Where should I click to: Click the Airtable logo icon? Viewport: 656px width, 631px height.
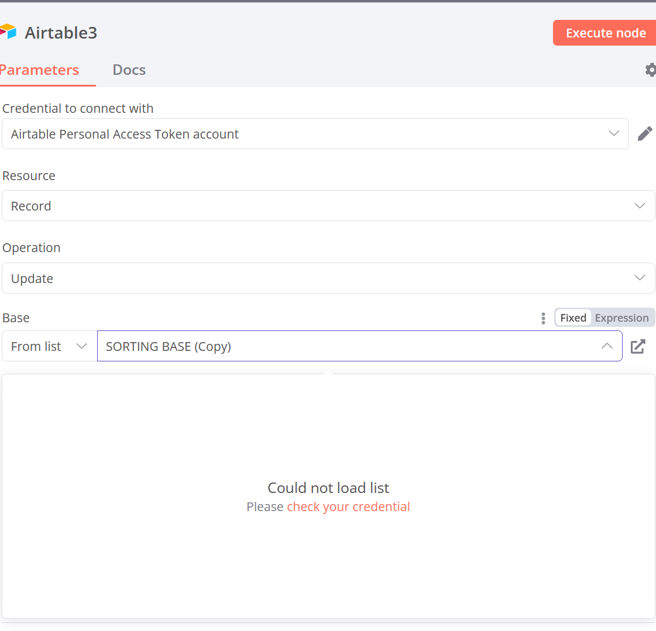(8, 32)
